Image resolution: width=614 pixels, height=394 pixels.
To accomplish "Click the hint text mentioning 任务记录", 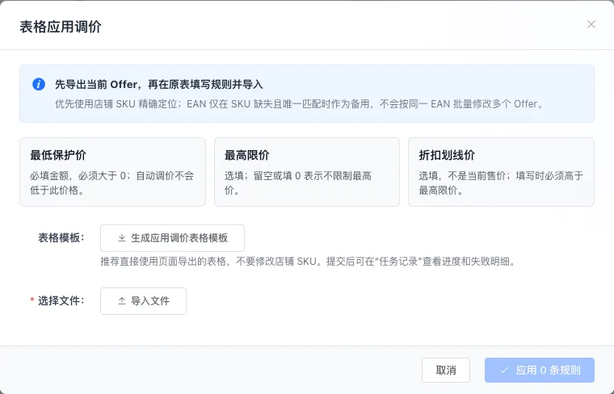I will pyautogui.click(x=309, y=262).
